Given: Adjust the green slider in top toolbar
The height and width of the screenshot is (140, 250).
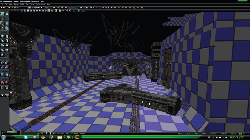Looking at the screenshot, I should (x=73, y=7).
